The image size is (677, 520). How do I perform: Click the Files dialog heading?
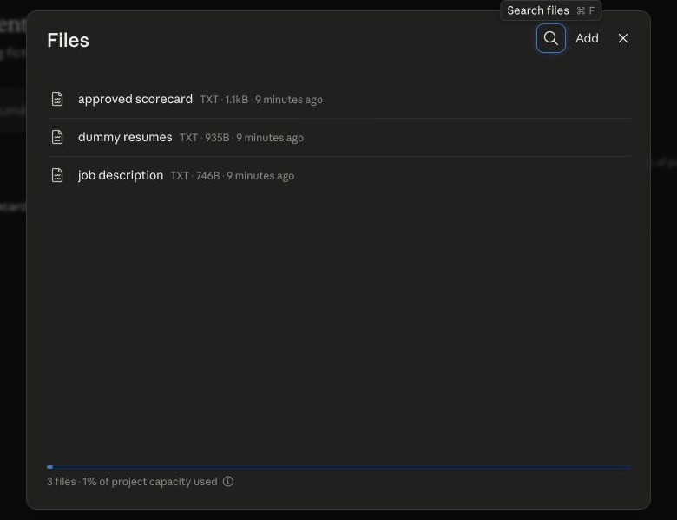click(69, 40)
